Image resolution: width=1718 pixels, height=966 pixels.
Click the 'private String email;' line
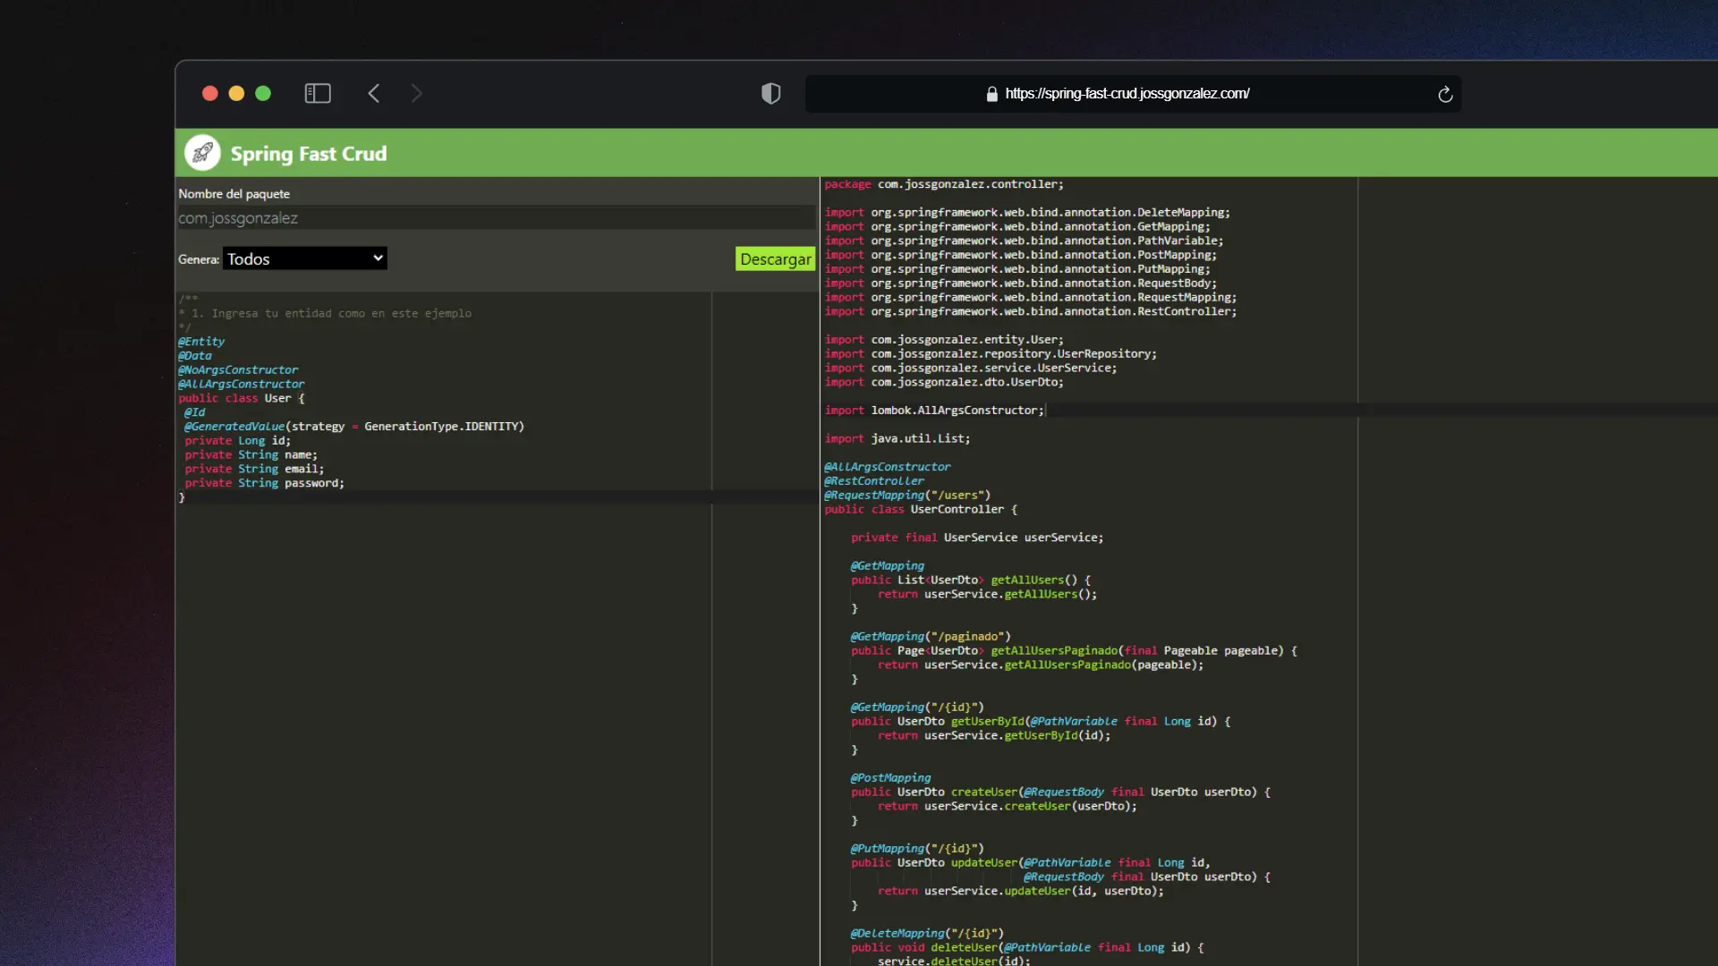pos(254,469)
